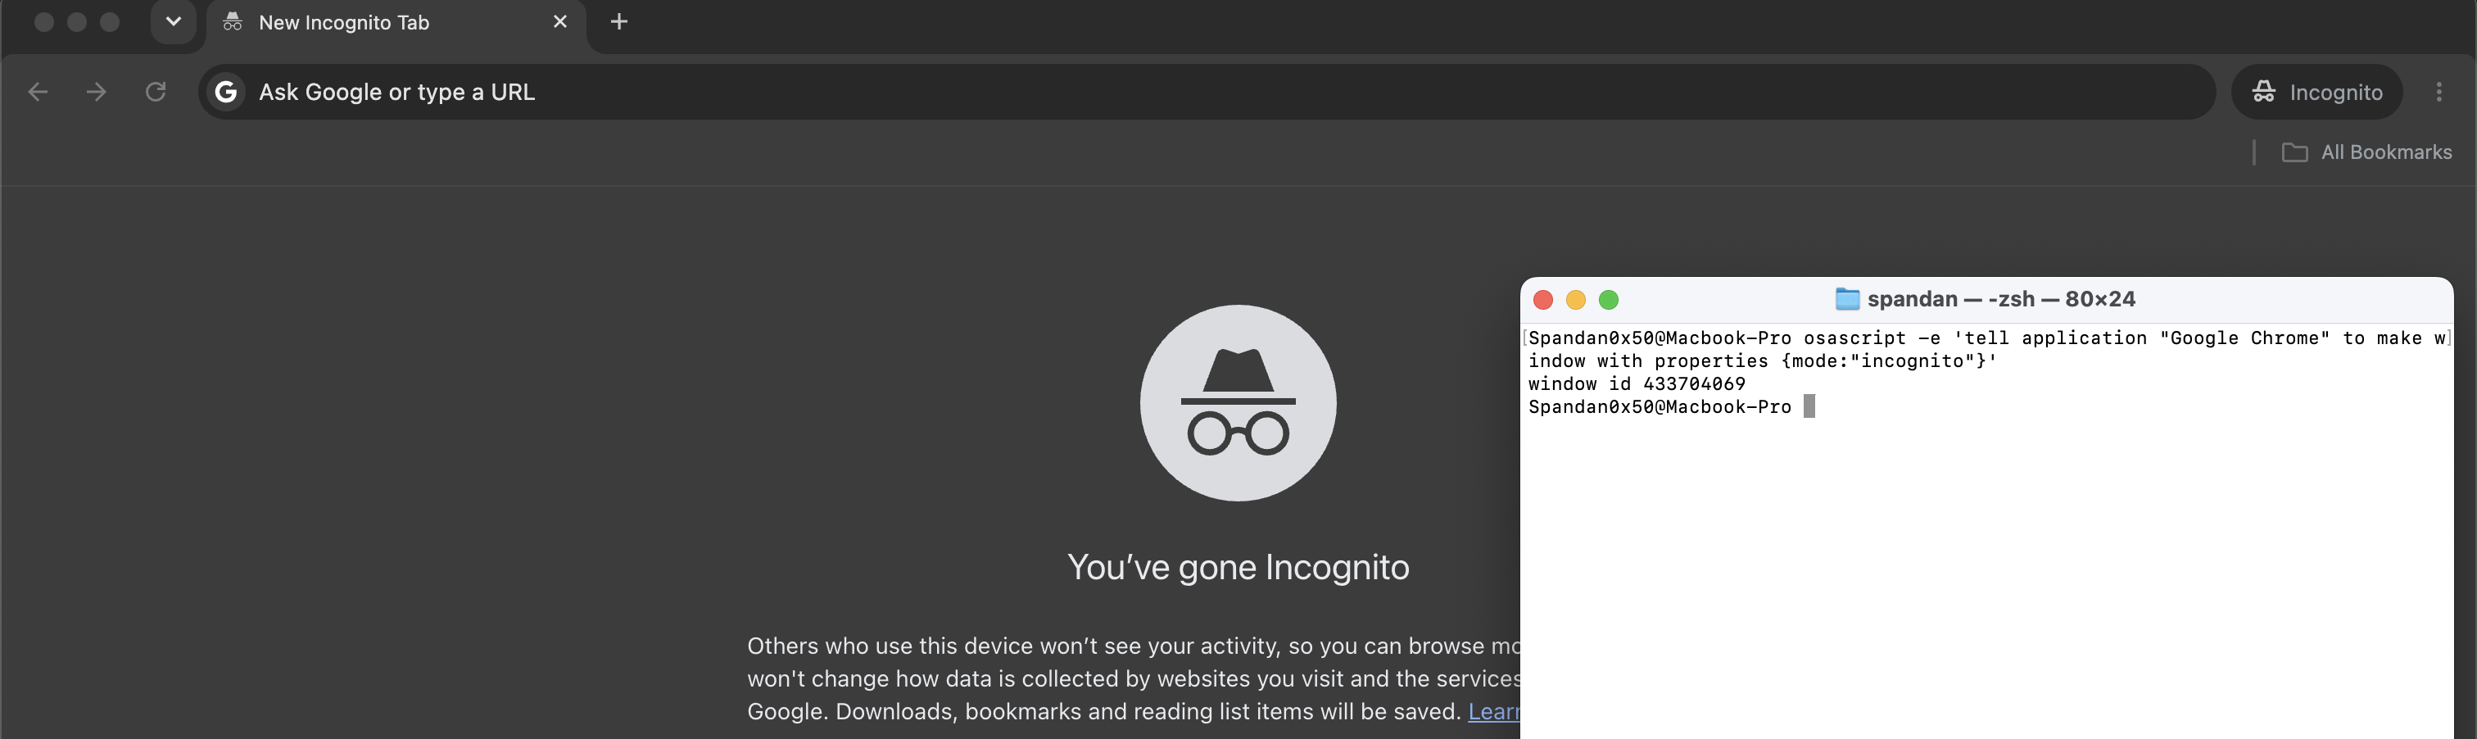This screenshot has width=2477, height=739.
Task: Open a new tab with the plus icon
Action: 619,22
